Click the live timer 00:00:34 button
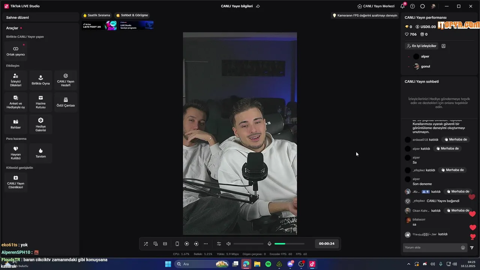 pos(327,244)
